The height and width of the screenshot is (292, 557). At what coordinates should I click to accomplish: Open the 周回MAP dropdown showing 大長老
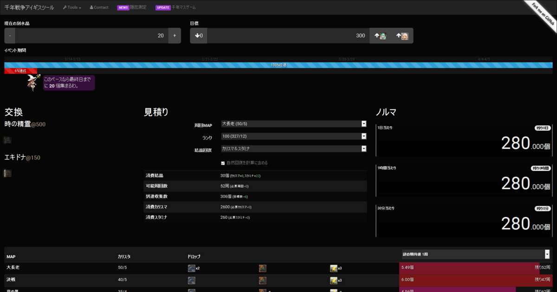click(294, 124)
